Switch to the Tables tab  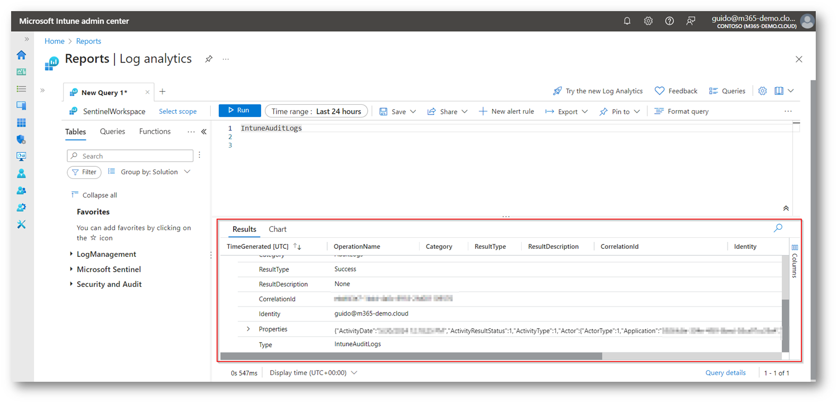(75, 132)
